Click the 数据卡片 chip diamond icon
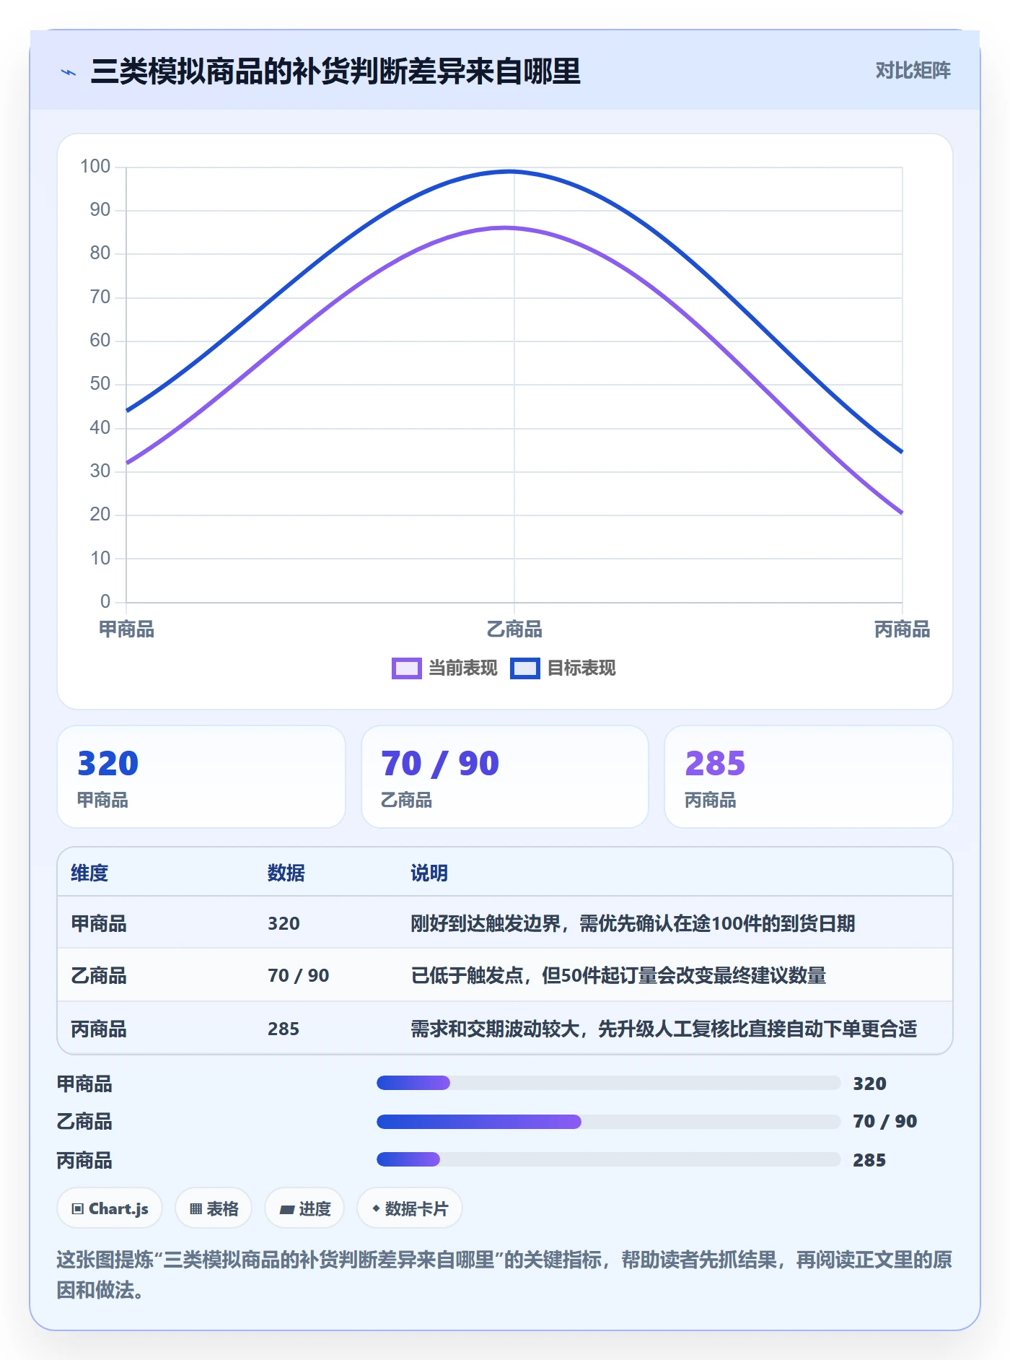Viewport: 1010px width, 1360px height. tap(376, 1208)
